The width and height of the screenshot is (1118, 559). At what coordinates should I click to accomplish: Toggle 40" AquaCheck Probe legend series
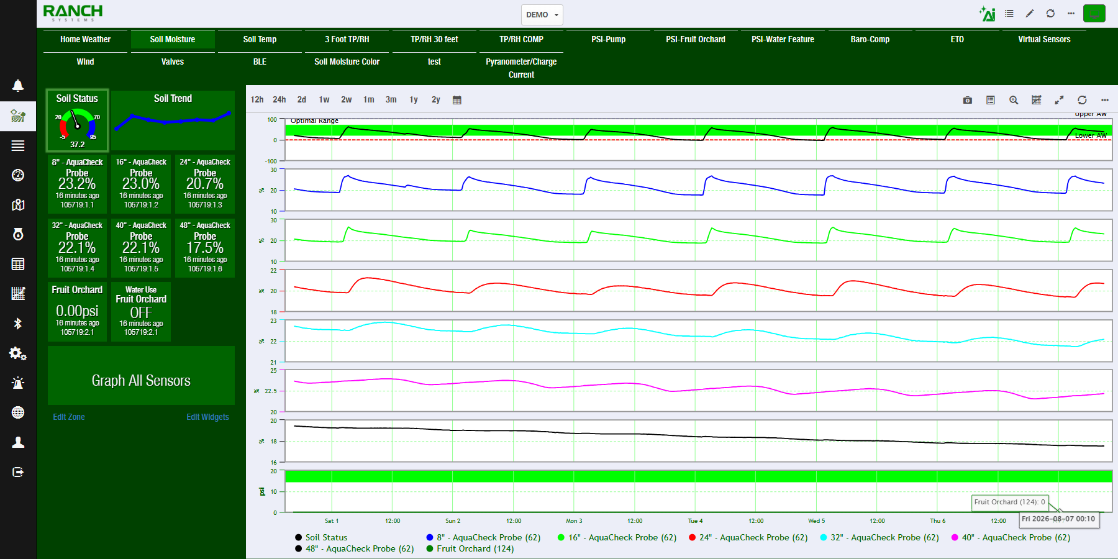tap(1011, 537)
